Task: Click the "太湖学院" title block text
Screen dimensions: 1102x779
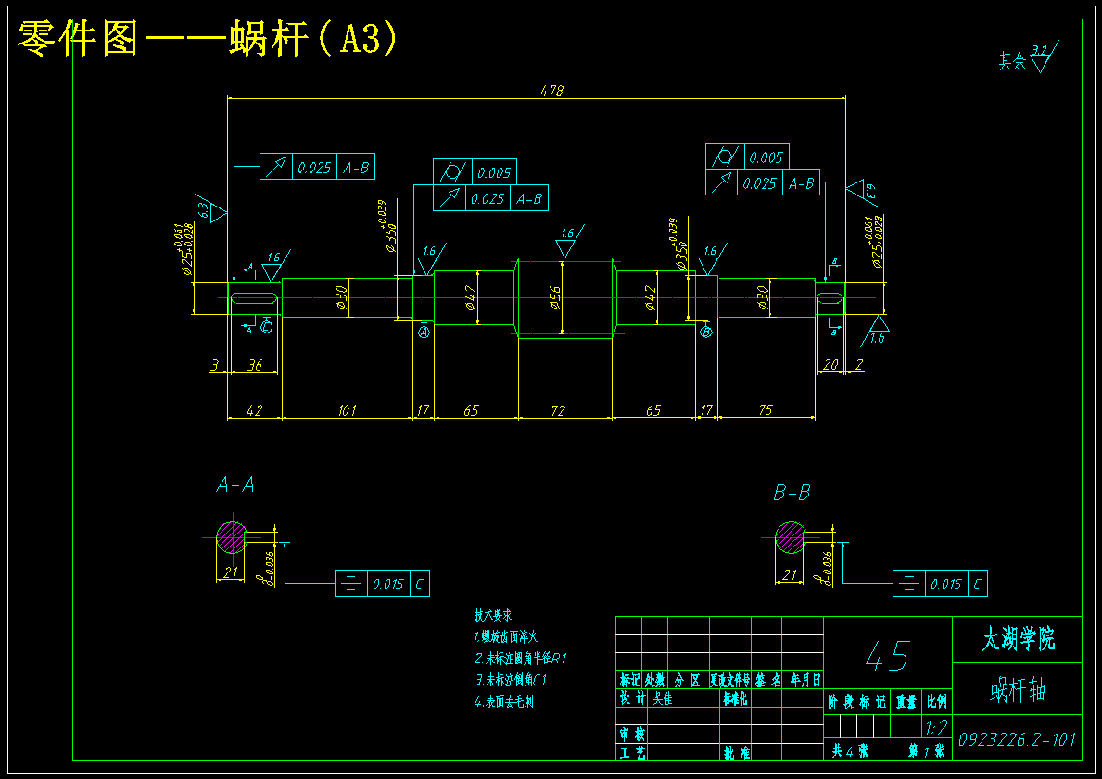Action: click(x=1019, y=640)
